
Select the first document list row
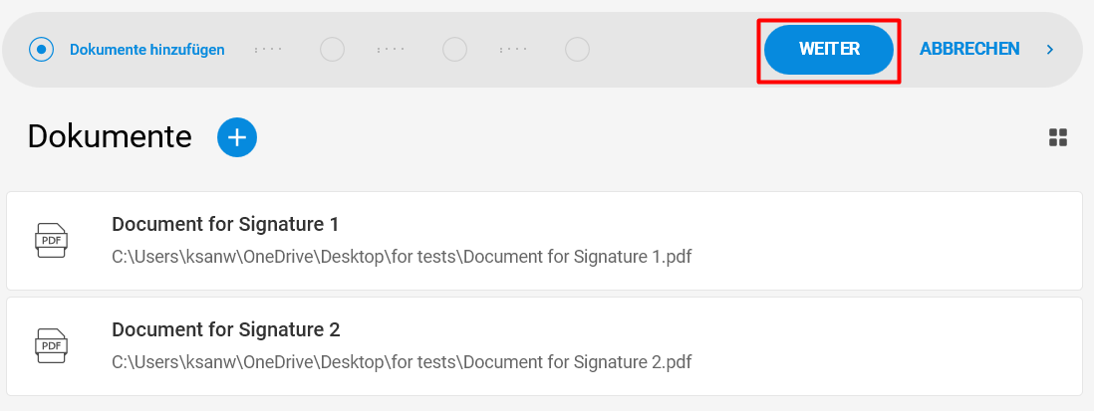544,241
